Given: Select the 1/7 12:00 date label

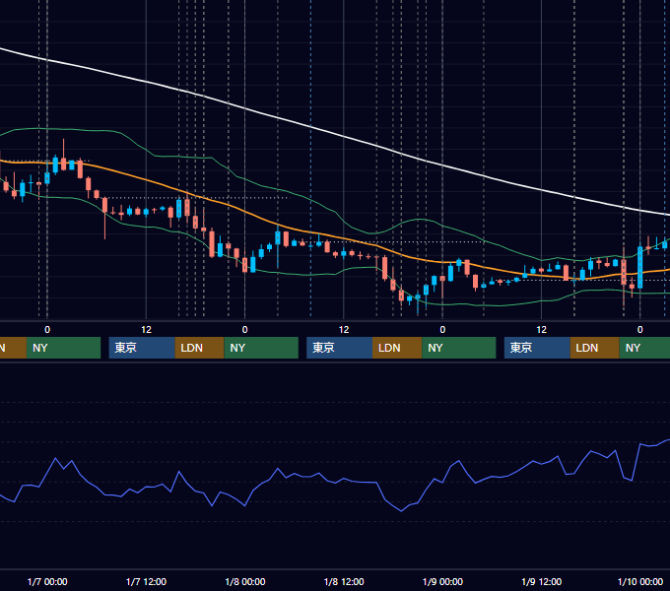Looking at the screenshot, I should pyautogui.click(x=146, y=581).
